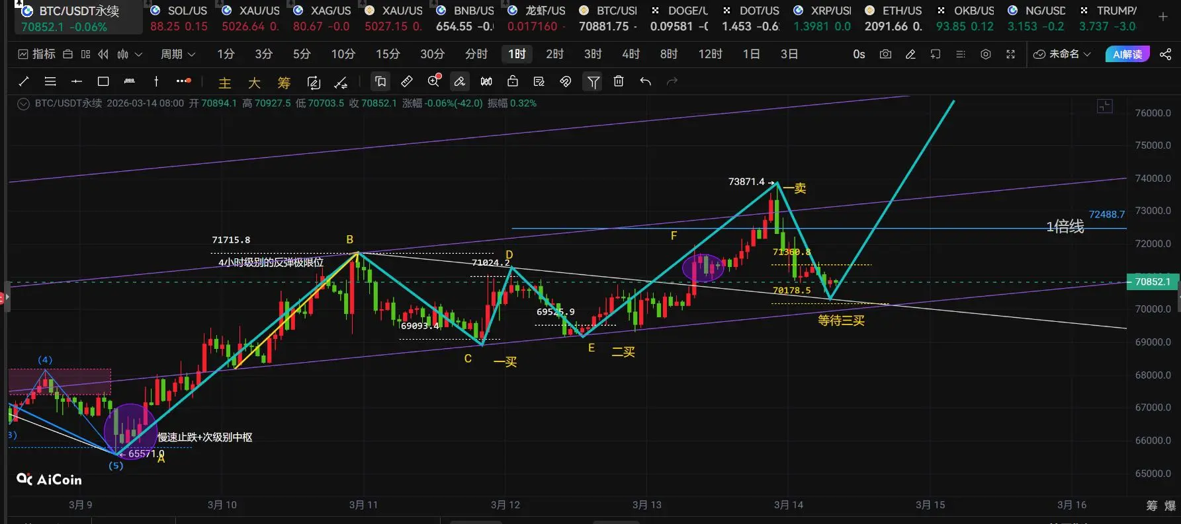
Task: Click the ruler measurement tool
Action: click(407, 81)
